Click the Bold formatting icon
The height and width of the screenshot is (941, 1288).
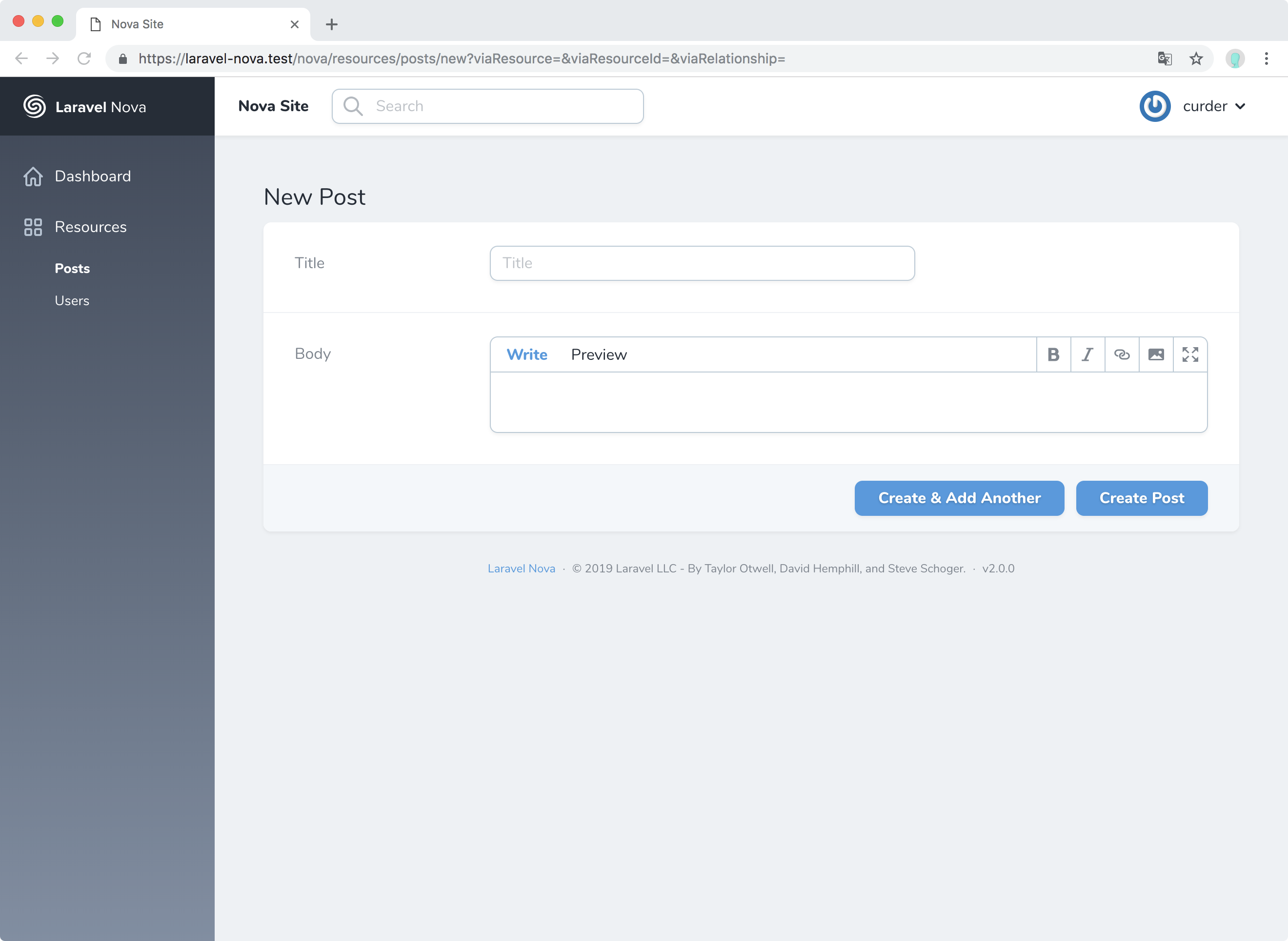point(1053,354)
